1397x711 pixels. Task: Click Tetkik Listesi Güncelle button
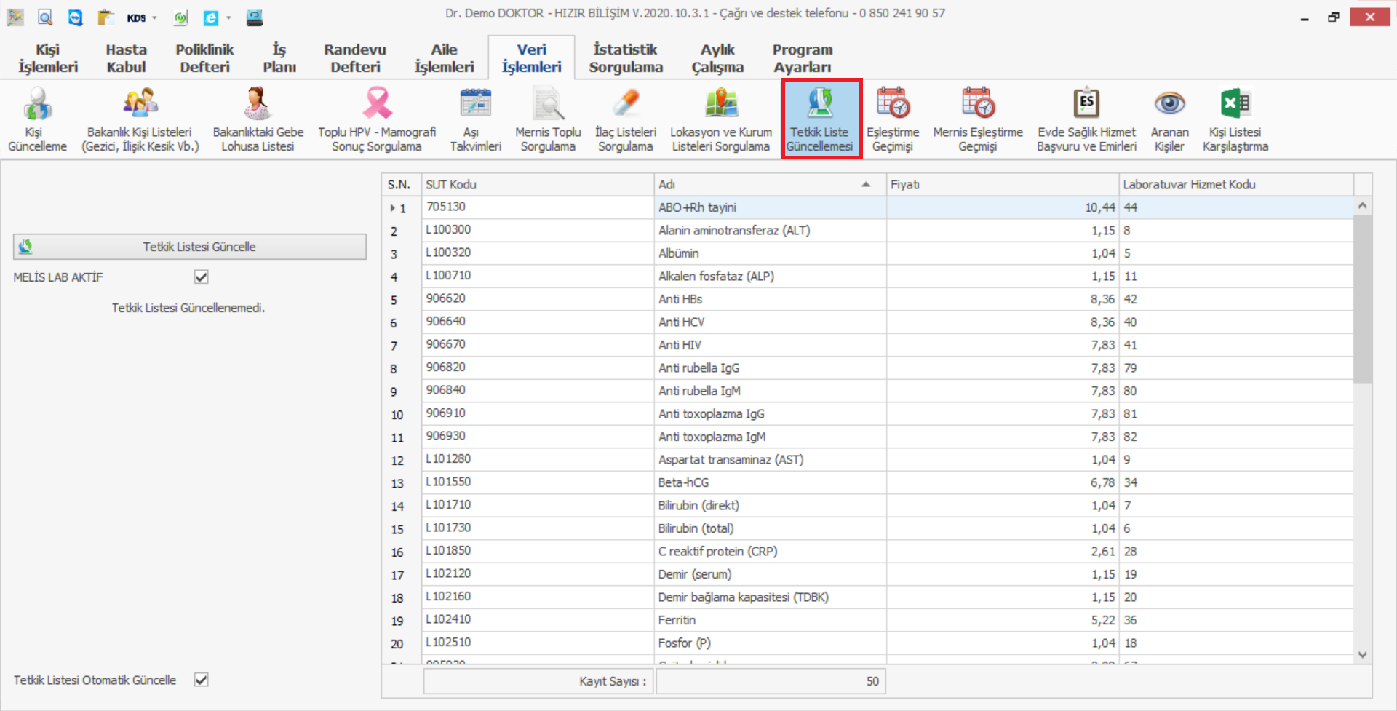(x=190, y=247)
